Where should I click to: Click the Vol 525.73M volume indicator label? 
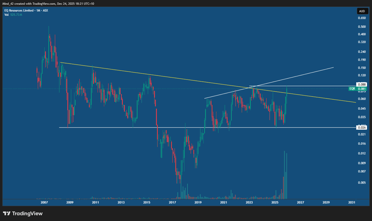14,15
